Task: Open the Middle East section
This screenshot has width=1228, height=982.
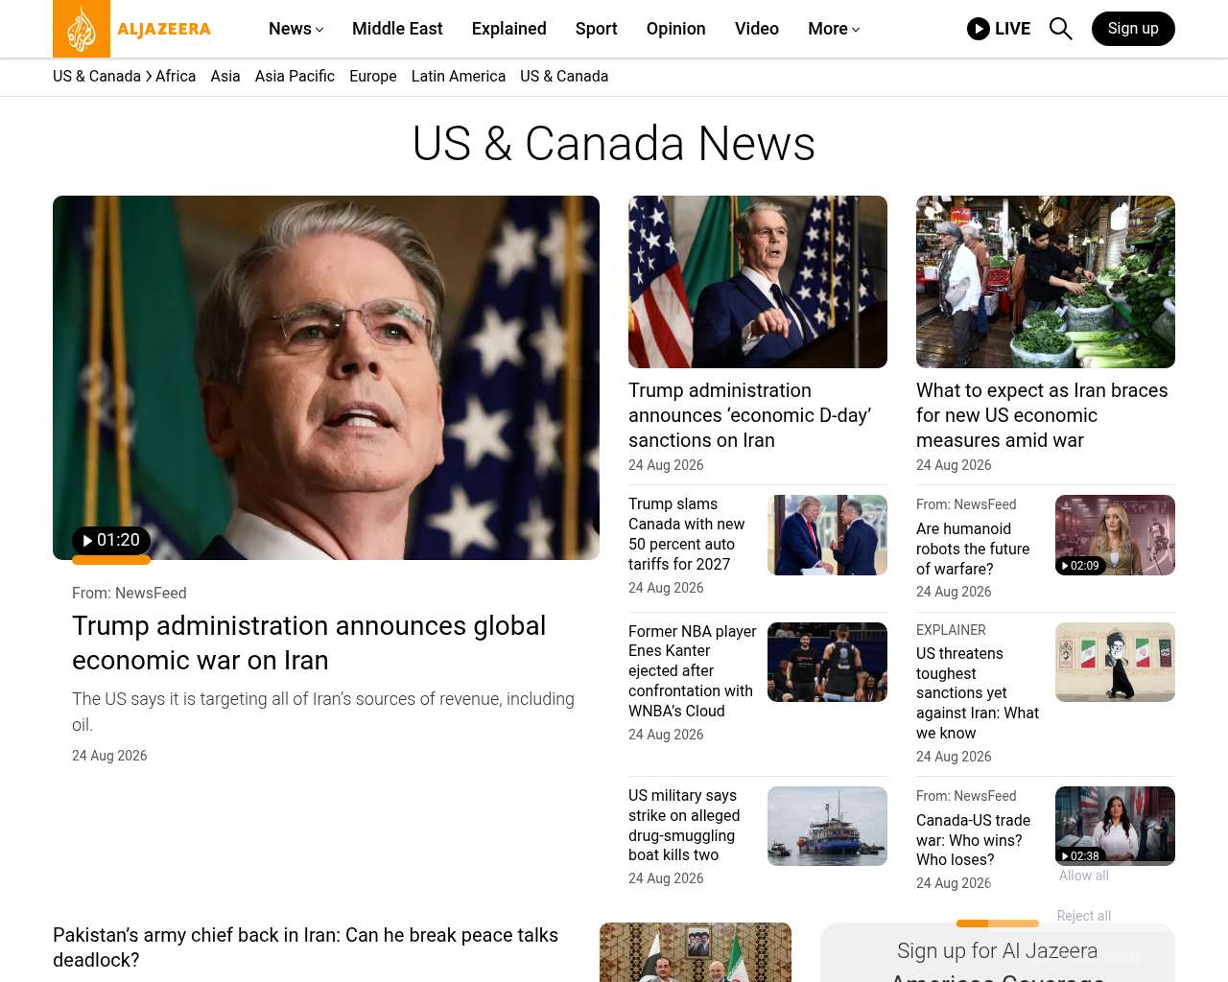Action: click(397, 29)
